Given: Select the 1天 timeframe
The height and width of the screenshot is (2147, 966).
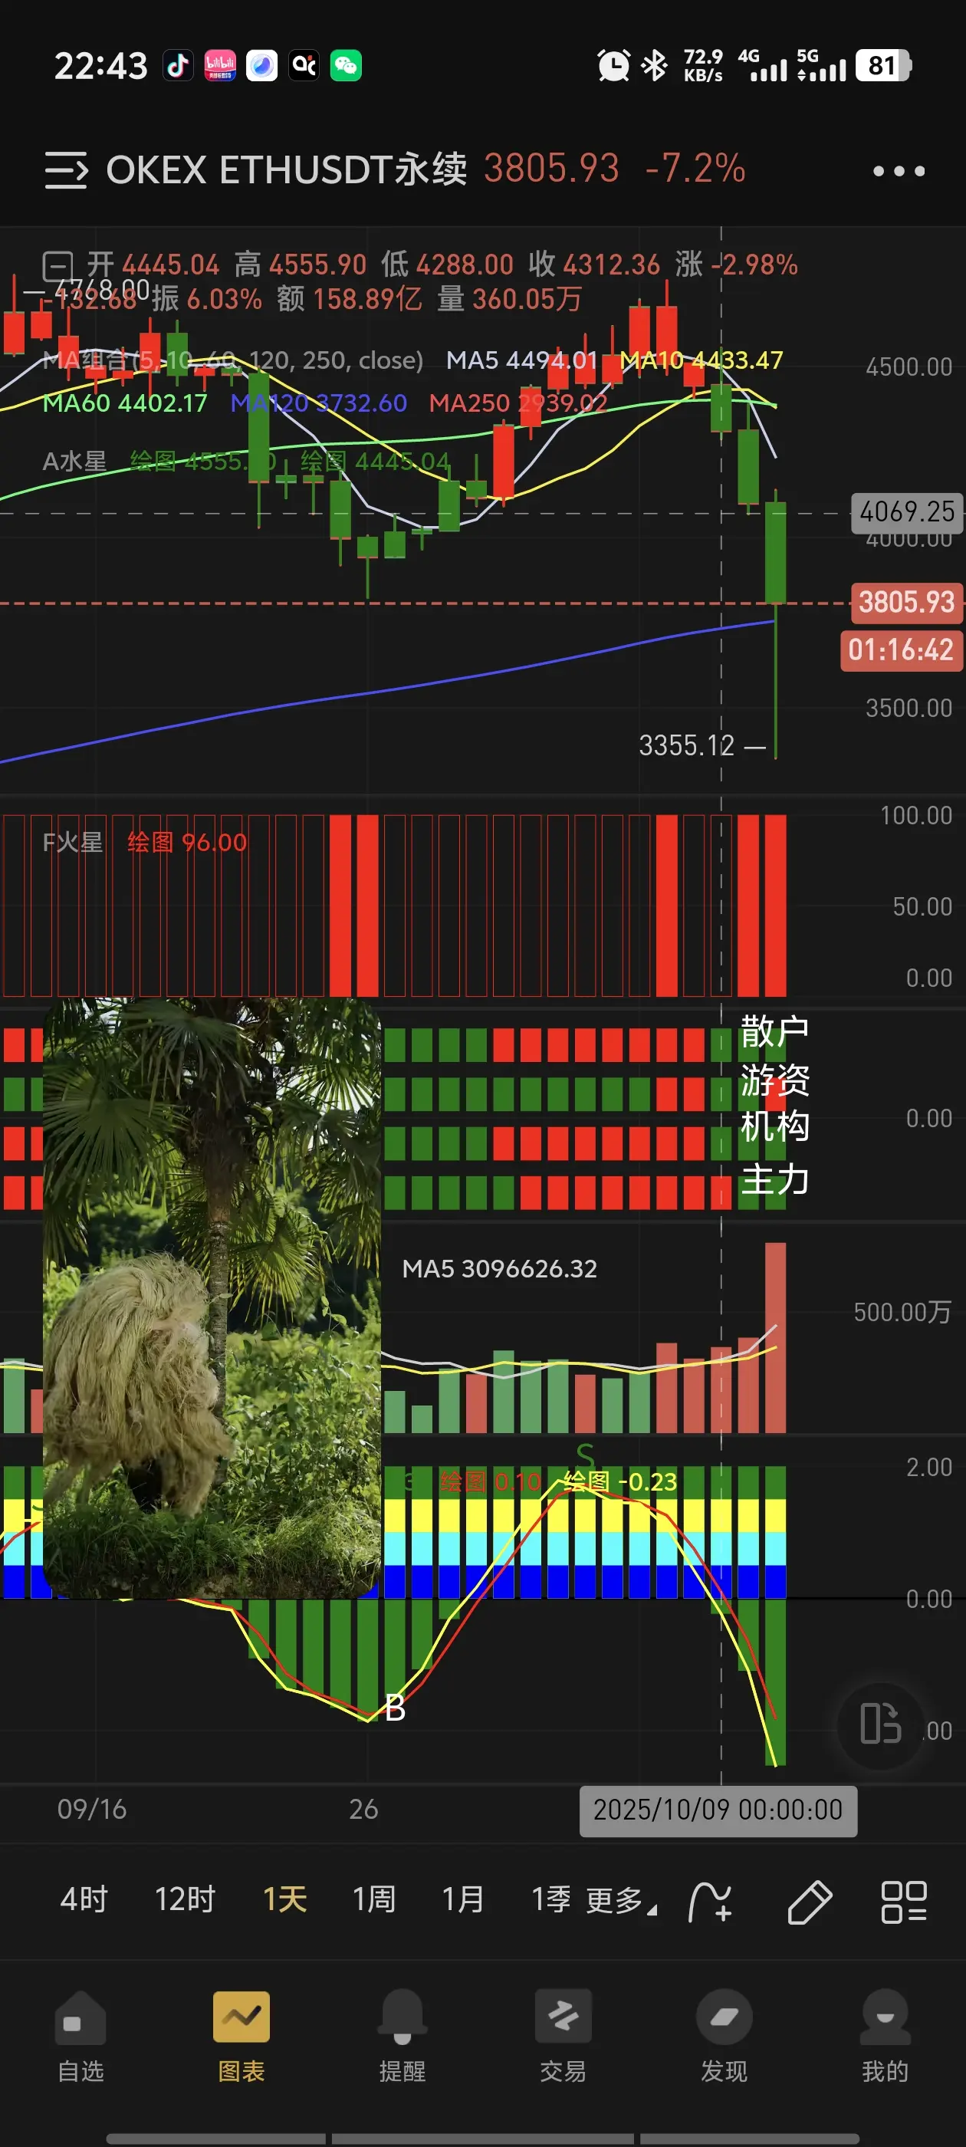Looking at the screenshot, I should [285, 1899].
